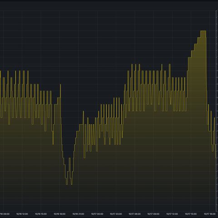The height and width of the screenshot is (218, 218).
Task: Click the 10/17 15:00 time axis label
Action: (191, 214)
